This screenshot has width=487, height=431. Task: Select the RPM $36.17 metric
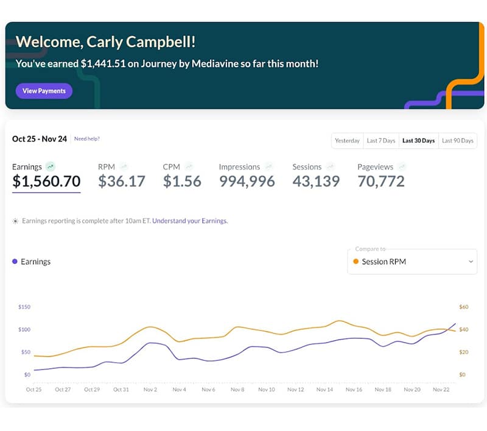(121, 176)
